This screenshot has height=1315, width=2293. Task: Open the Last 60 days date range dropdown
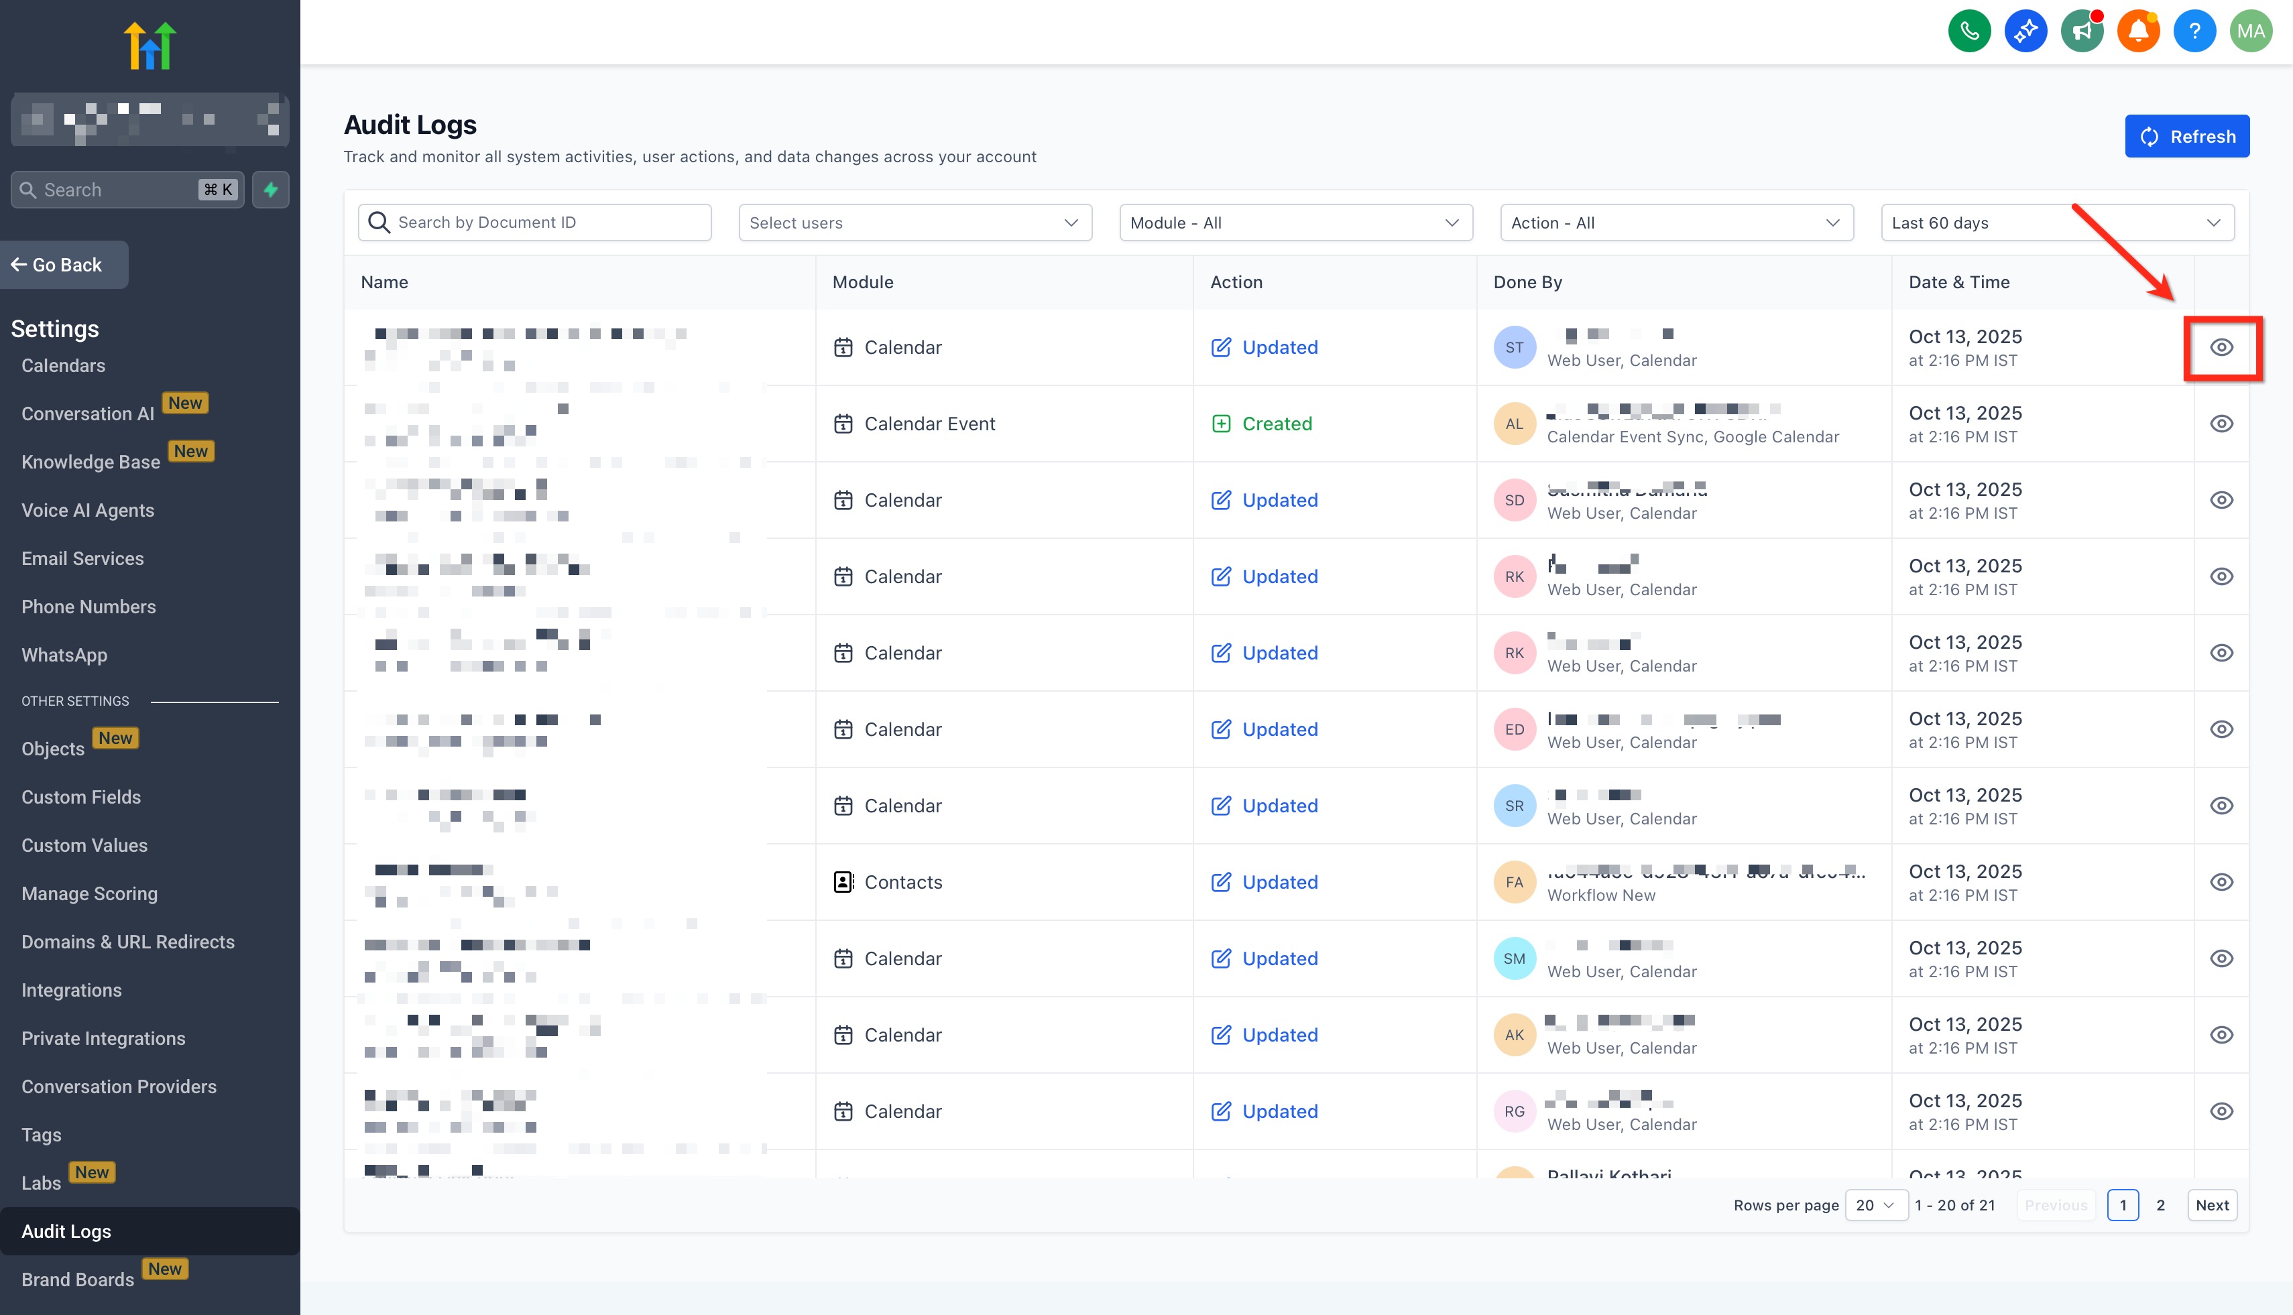point(2056,223)
